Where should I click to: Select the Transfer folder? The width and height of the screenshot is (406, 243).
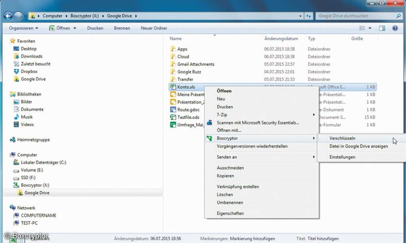185,79
